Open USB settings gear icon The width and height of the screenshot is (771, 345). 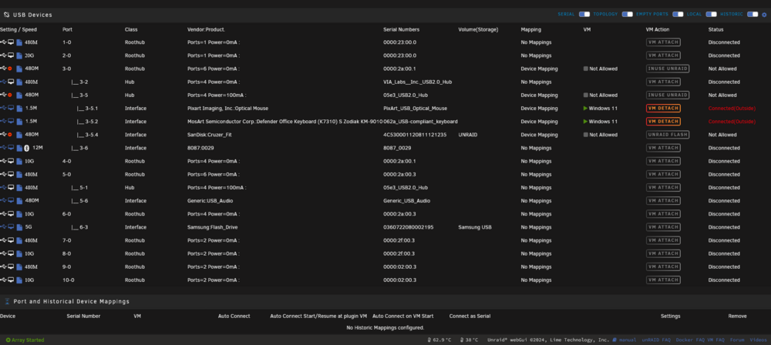click(764, 15)
